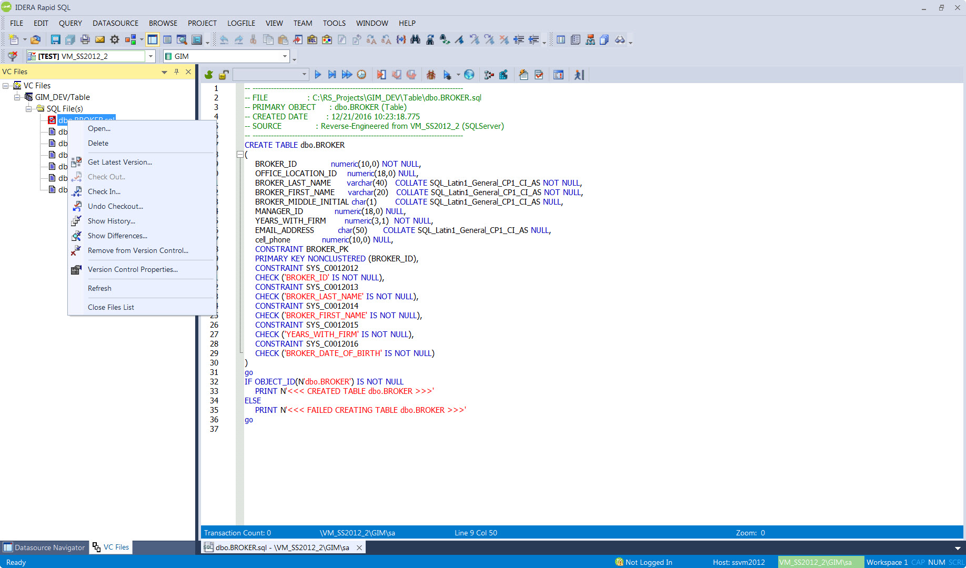
Task: Open the GIM database dropdown
Action: (285, 56)
